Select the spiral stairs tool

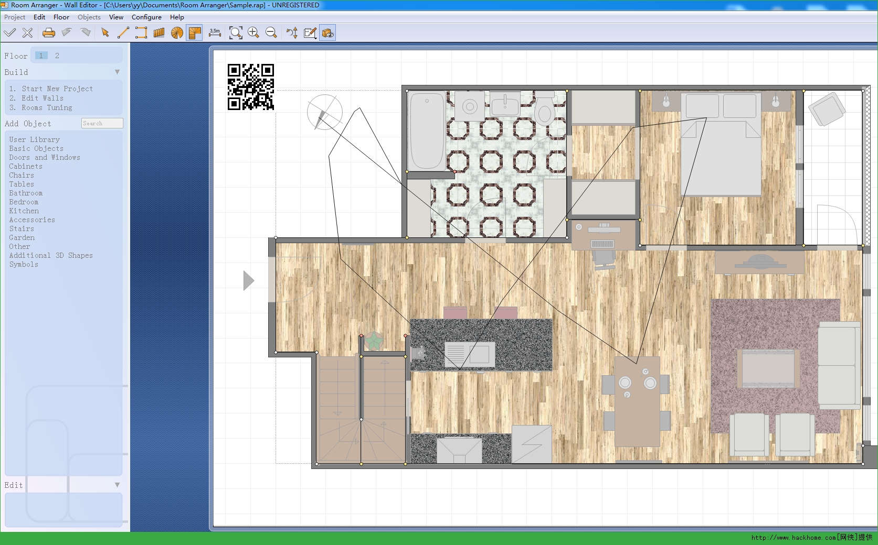[x=177, y=33]
